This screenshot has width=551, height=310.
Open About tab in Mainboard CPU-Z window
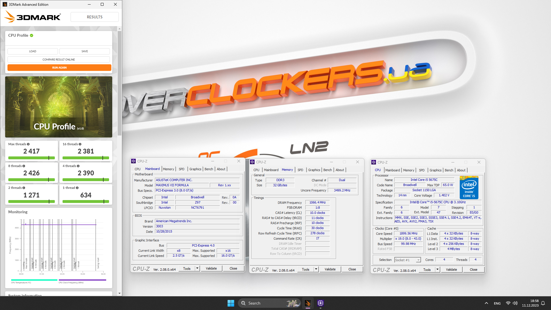click(x=221, y=169)
